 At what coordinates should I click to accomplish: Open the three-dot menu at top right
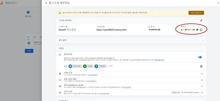click(x=218, y=3)
